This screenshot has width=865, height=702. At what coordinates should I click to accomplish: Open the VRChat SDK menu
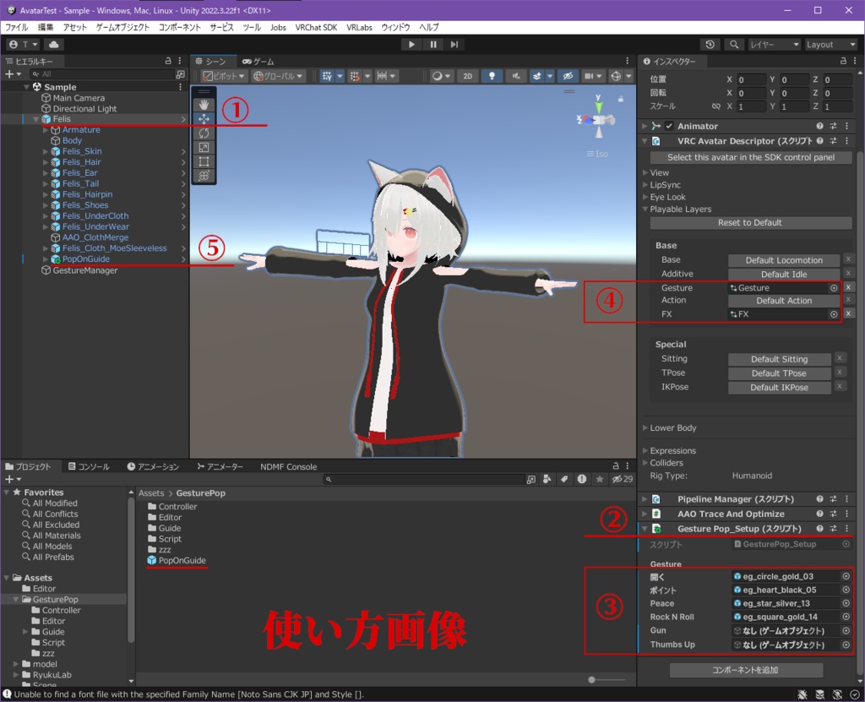coord(317,26)
